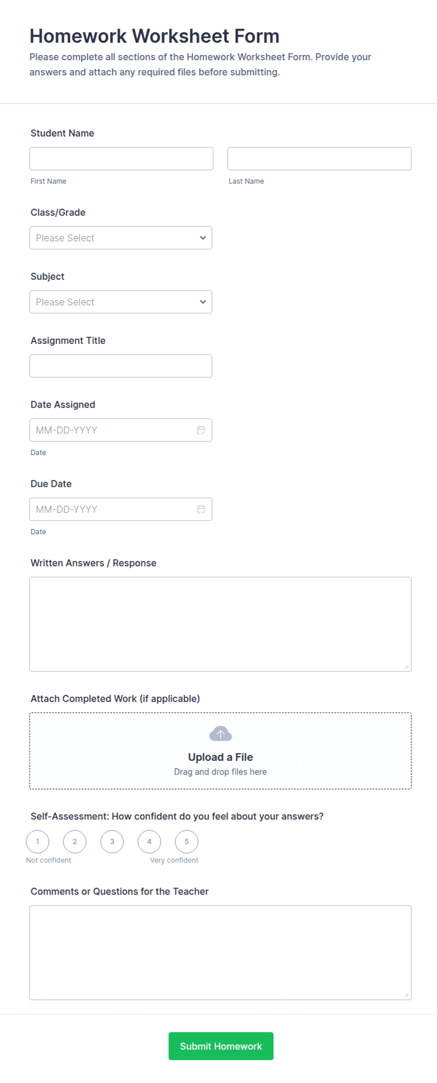Screen dimensions: 437x1083
Task: Choose confidence rating 4
Action: tap(149, 842)
